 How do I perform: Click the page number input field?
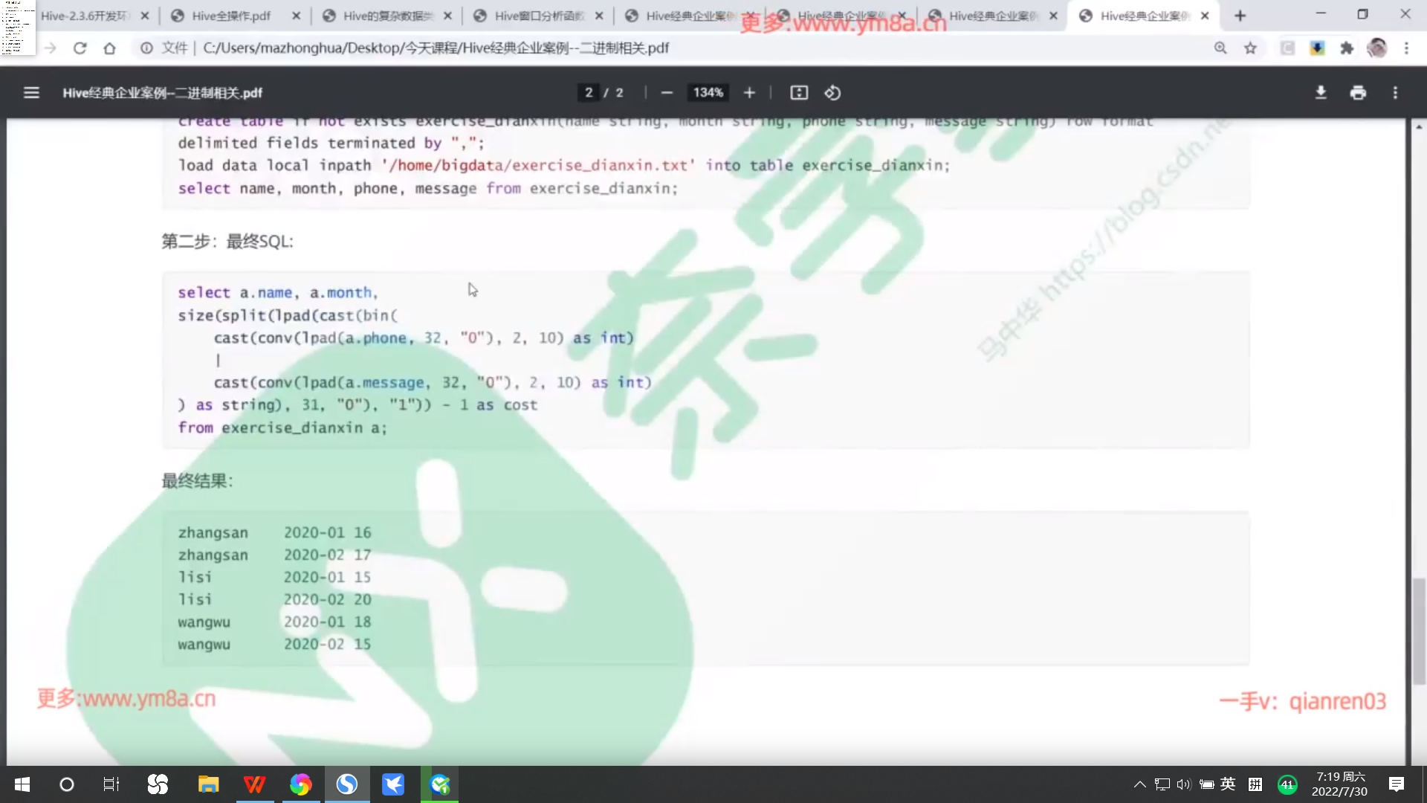click(x=589, y=93)
